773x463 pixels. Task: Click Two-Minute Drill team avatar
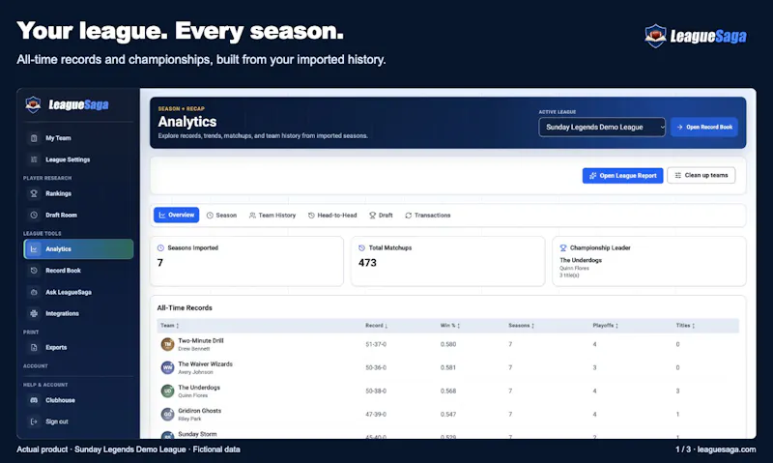tap(167, 344)
